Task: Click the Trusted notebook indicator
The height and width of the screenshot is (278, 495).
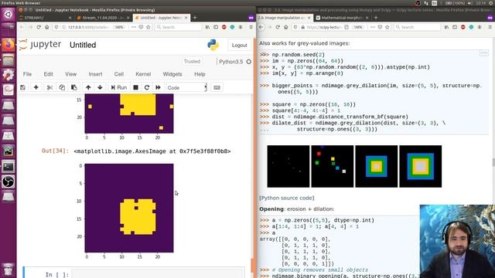Action: point(192,62)
